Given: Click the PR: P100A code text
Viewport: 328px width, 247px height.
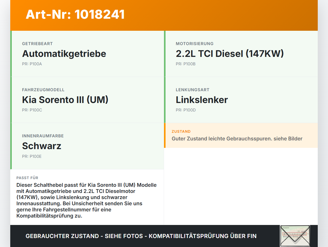Looking at the screenshot, I should (x=32, y=64).
